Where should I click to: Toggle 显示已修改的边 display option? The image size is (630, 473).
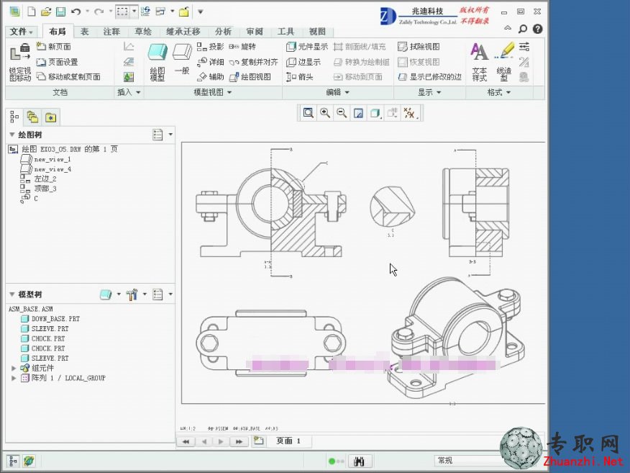tap(429, 77)
